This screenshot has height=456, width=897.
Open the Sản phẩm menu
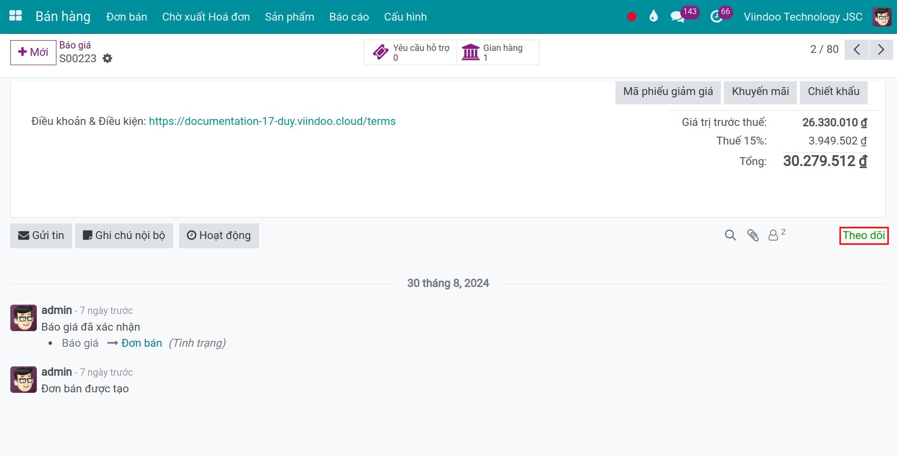click(289, 17)
